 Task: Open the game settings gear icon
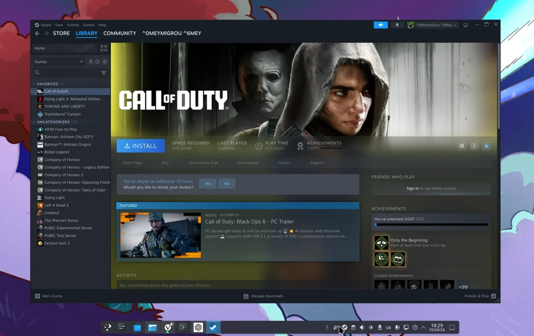coord(462,146)
